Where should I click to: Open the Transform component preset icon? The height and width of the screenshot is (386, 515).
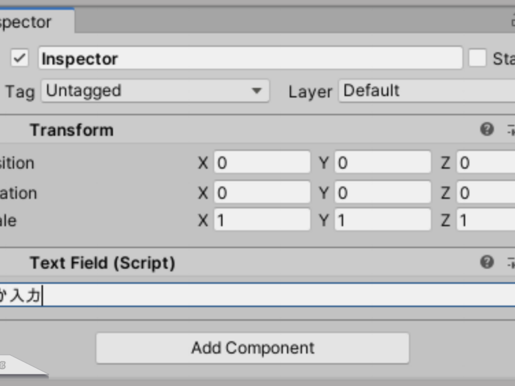pyautogui.click(x=511, y=130)
